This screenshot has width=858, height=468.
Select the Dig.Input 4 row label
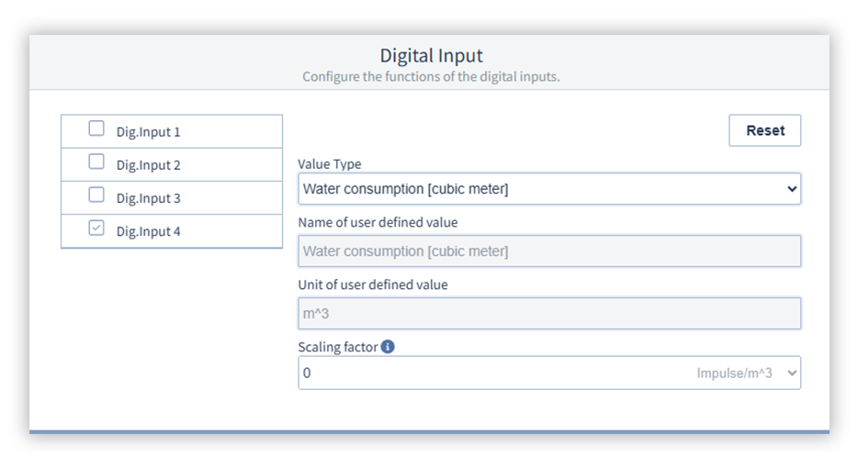click(x=148, y=231)
